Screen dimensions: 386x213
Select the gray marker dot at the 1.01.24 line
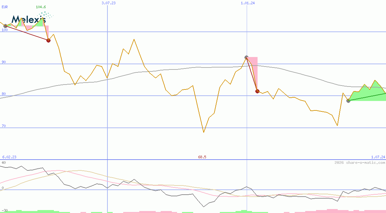pos(246,57)
